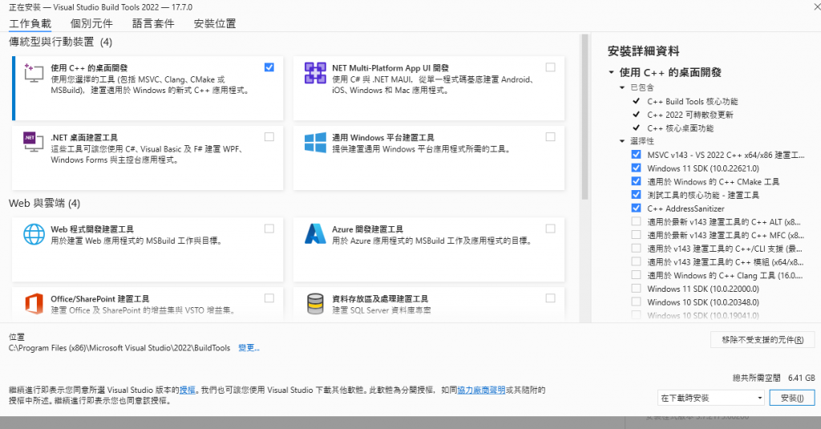
Task: Check 適用於 Windows 的 C++ Clang 工具
Action: pyautogui.click(x=636, y=274)
